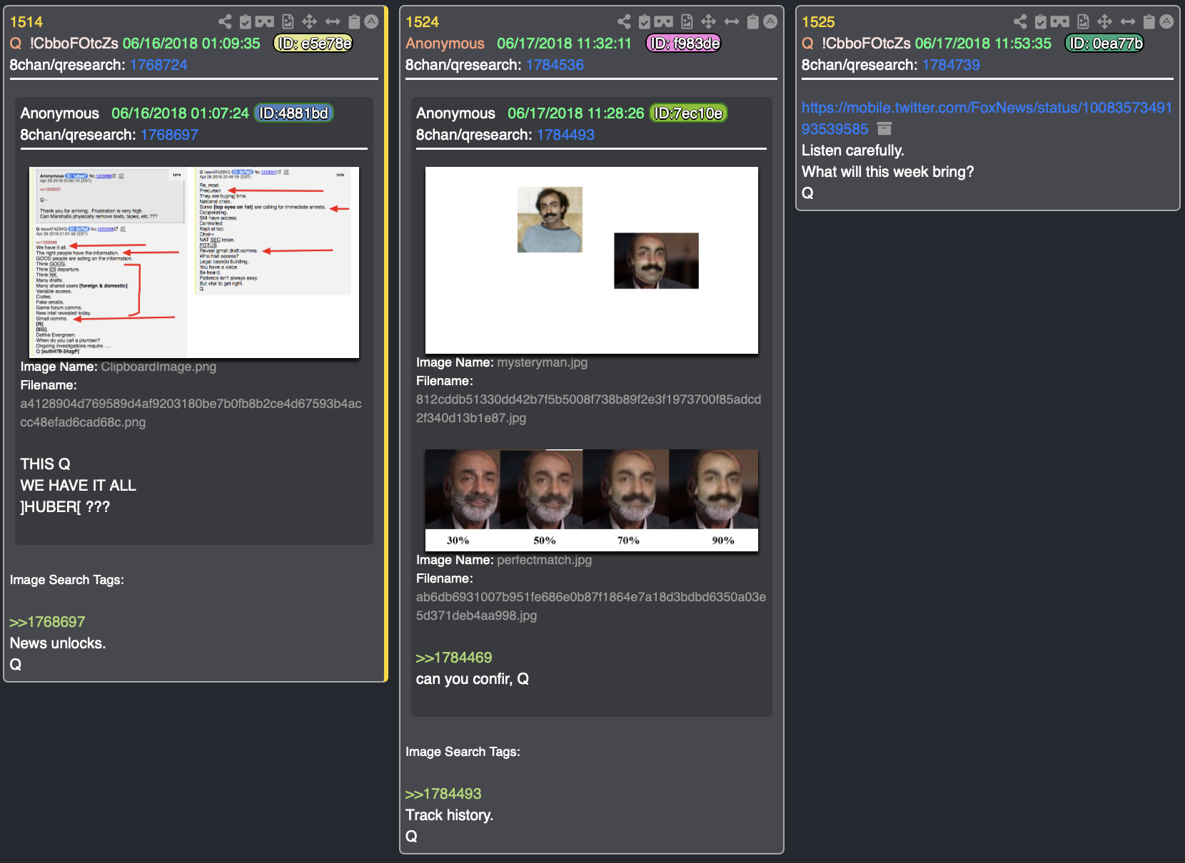Click horizontal double-arrow icon on post 1524

click(x=732, y=21)
